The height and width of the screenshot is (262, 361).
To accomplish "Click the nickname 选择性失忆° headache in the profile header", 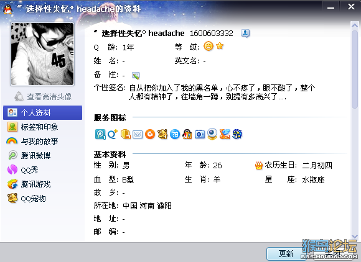I will 139,34.
